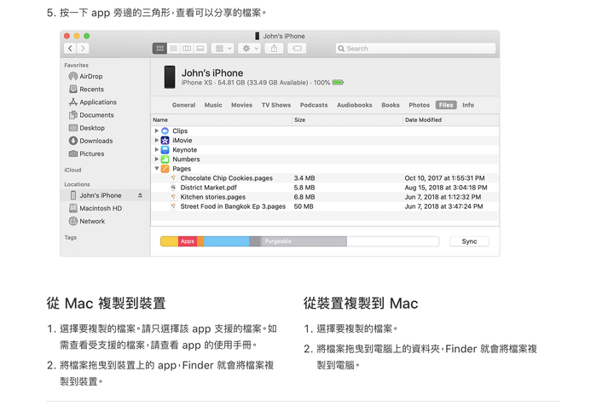Select the Pages app icon
The height and width of the screenshot is (406, 614).
tap(165, 169)
